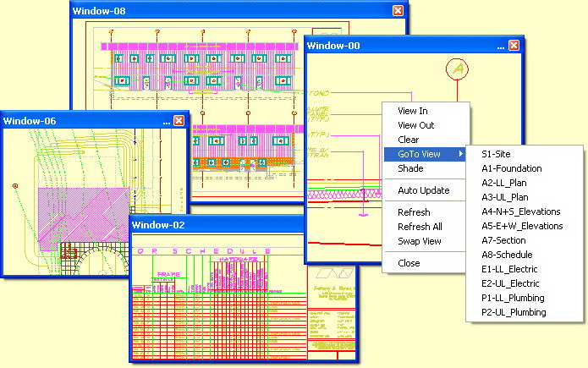Screen dimensions: 588x368
Task: Choose View Out from the context menu
Action: coord(416,125)
